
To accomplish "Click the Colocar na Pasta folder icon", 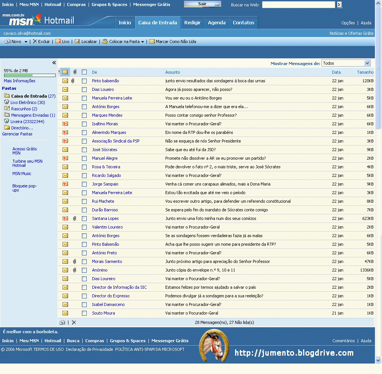I will tap(105, 42).
